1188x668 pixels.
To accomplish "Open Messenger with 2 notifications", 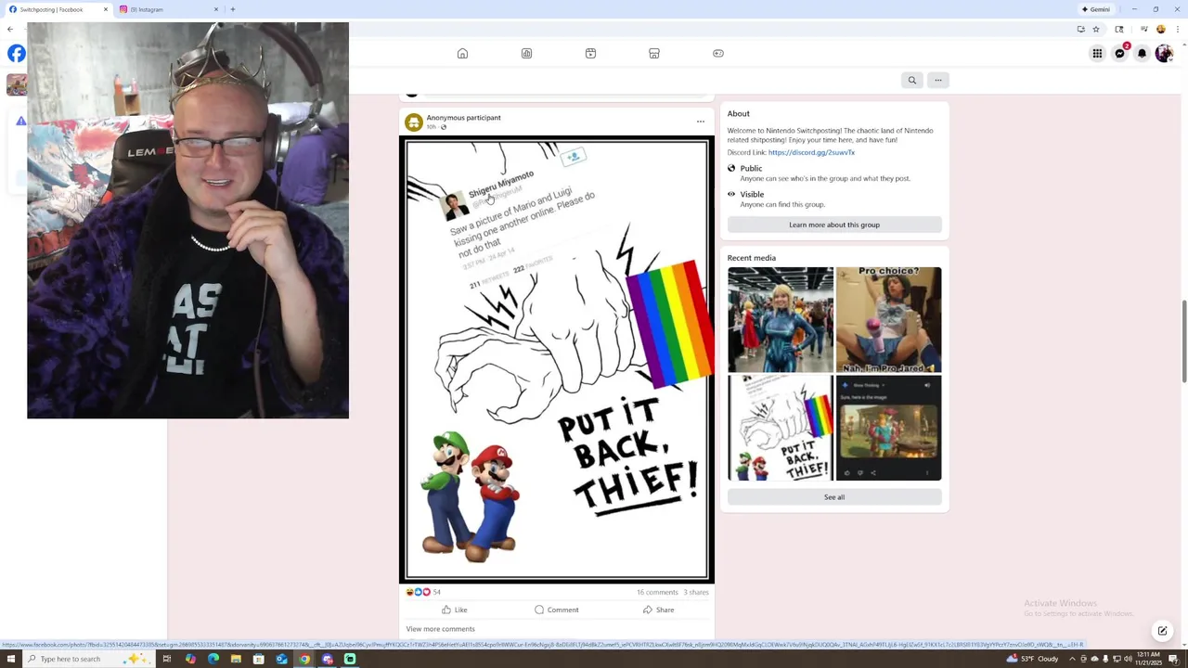I will coord(1119,54).
